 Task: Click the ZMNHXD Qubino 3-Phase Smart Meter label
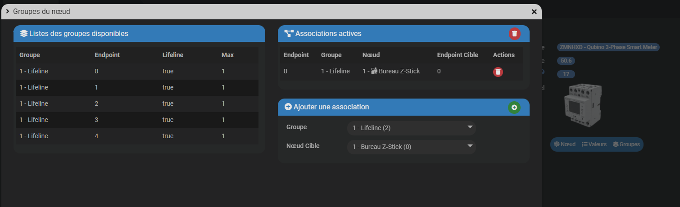point(608,47)
